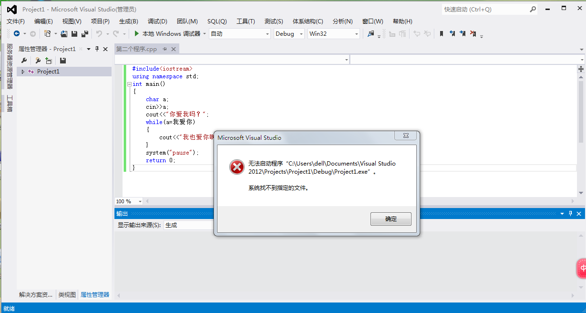Open the 工具箱 side tab
Image resolution: width=586 pixels, height=313 pixels.
point(10,104)
